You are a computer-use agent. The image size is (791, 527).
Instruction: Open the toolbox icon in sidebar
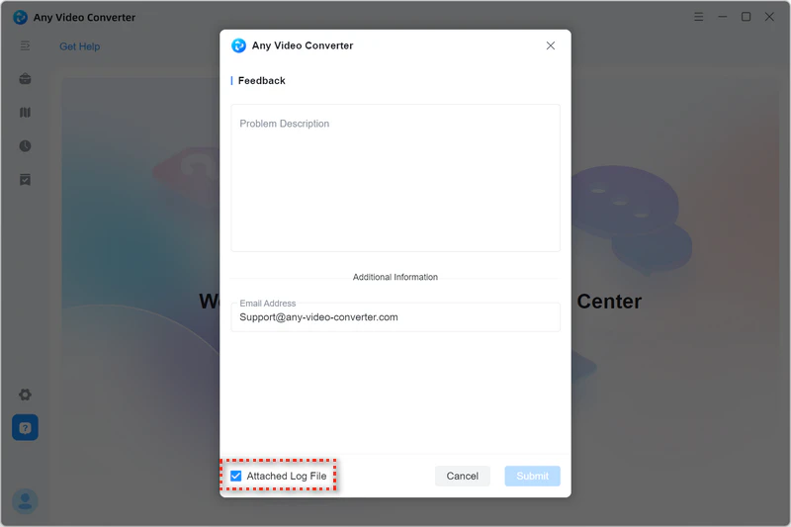pos(26,79)
